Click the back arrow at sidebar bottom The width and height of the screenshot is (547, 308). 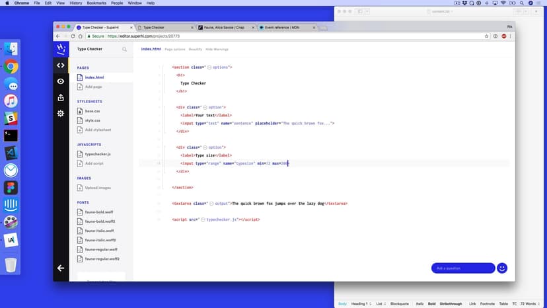pyautogui.click(x=61, y=268)
